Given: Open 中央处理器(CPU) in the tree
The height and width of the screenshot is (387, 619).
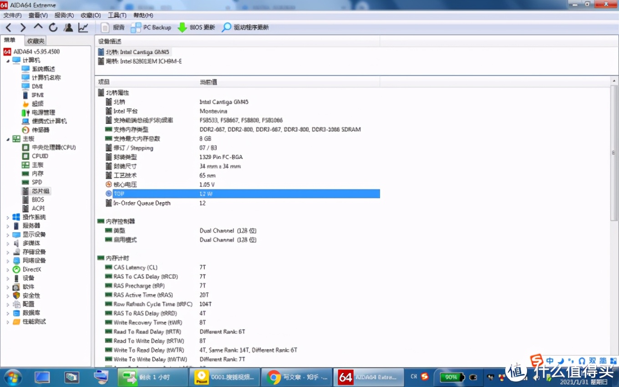Looking at the screenshot, I should click(x=49, y=148).
